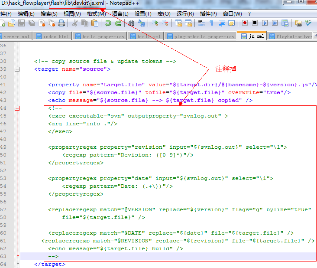Toggle synchronized vertical scrolling icon
317x268 pixels.
pyautogui.click(x=178, y=23)
